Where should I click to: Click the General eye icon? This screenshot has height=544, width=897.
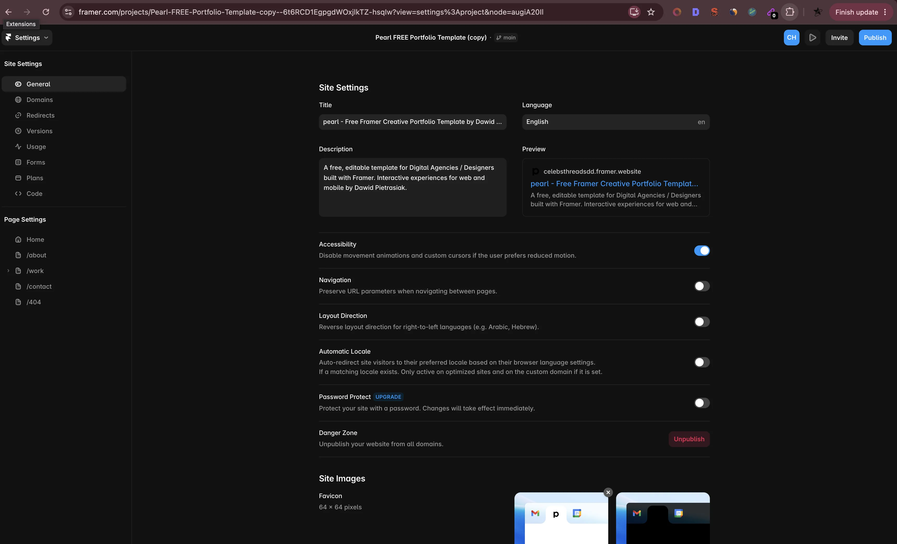pos(18,84)
